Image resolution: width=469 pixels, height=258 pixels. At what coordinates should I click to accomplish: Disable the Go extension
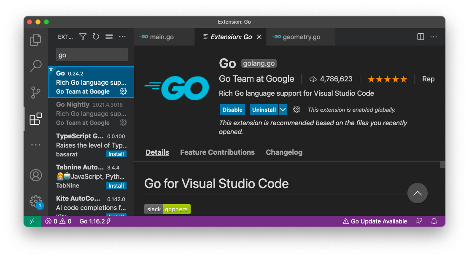tap(232, 110)
